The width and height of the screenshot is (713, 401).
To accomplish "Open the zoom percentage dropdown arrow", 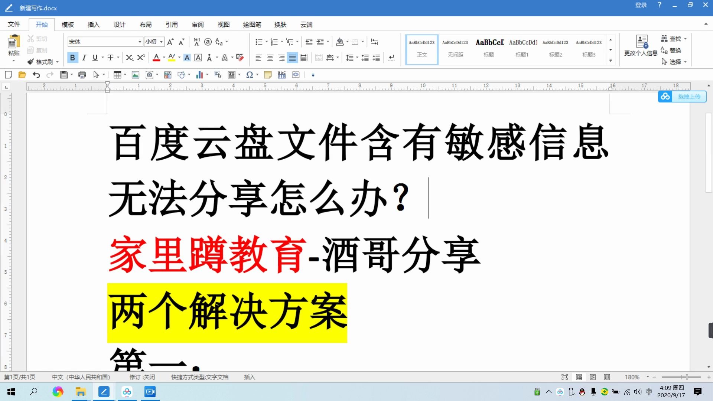I will 648,377.
